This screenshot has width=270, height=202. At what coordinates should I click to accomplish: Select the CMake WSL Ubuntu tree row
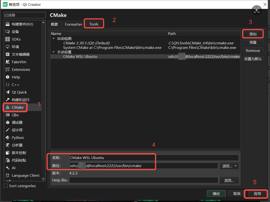tap(145, 56)
